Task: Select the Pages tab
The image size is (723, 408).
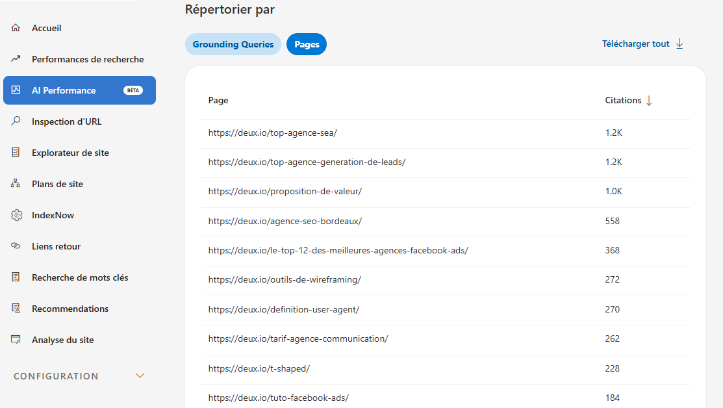Action: [307, 44]
